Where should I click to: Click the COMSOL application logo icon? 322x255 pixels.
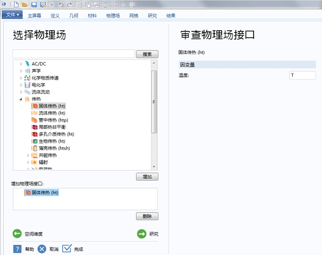pos(4,4)
